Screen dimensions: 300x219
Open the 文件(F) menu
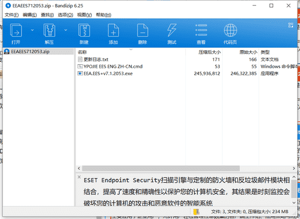(x=12, y=15)
